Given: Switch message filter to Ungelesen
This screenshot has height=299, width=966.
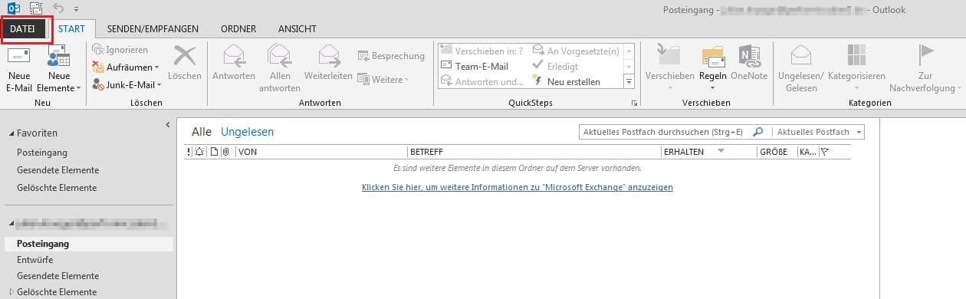Looking at the screenshot, I should coord(247,132).
